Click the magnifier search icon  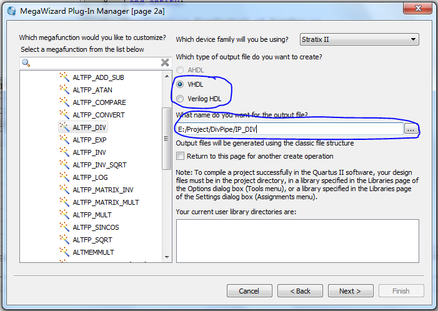[26, 63]
